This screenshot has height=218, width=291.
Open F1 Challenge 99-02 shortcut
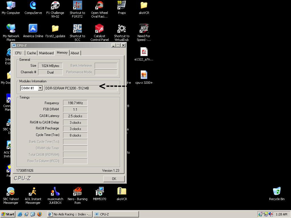click(55, 5)
